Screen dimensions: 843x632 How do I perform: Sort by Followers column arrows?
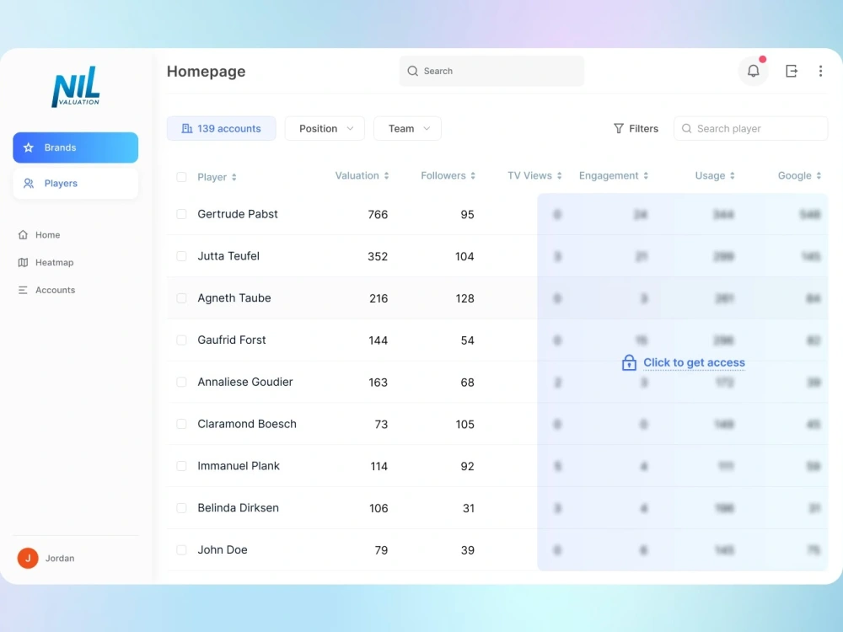pos(473,176)
